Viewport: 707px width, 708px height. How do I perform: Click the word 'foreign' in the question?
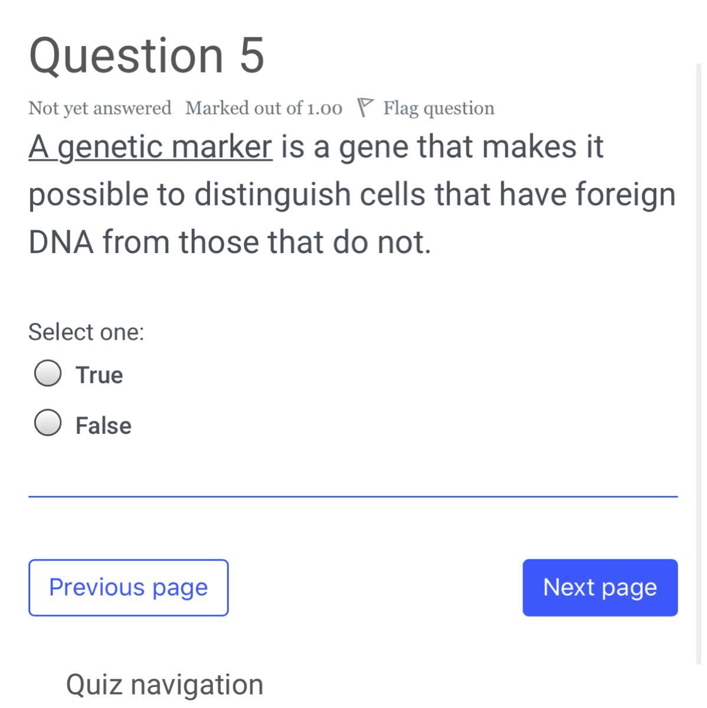(625, 195)
